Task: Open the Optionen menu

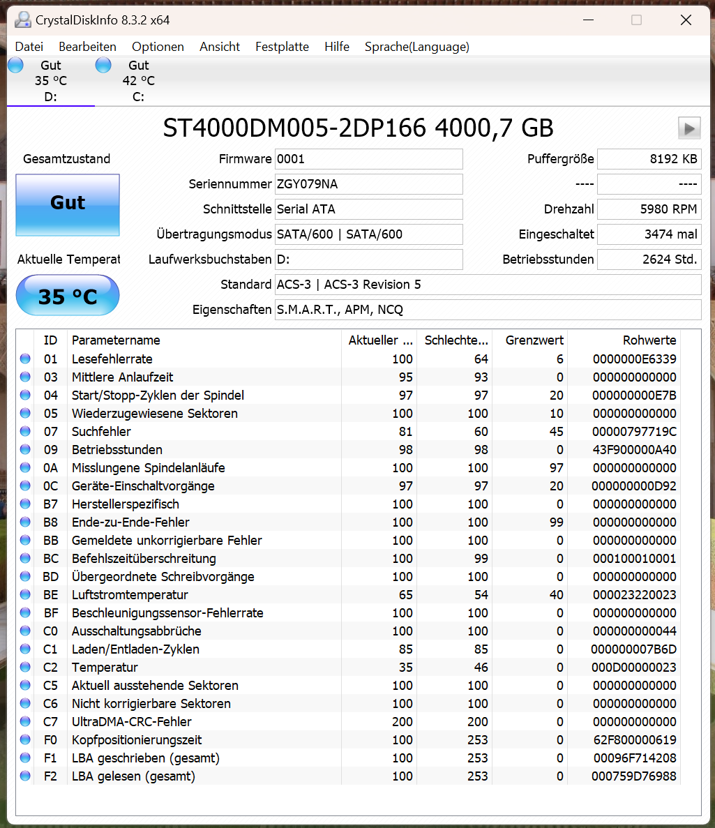Action: tap(158, 47)
